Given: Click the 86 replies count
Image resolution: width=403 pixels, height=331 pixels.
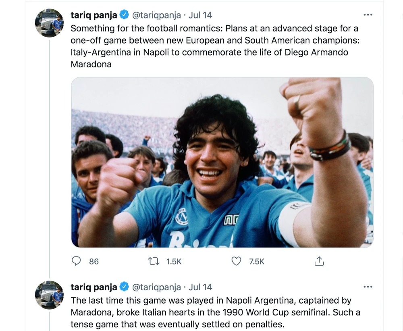Looking at the screenshot, I should click(94, 261).
